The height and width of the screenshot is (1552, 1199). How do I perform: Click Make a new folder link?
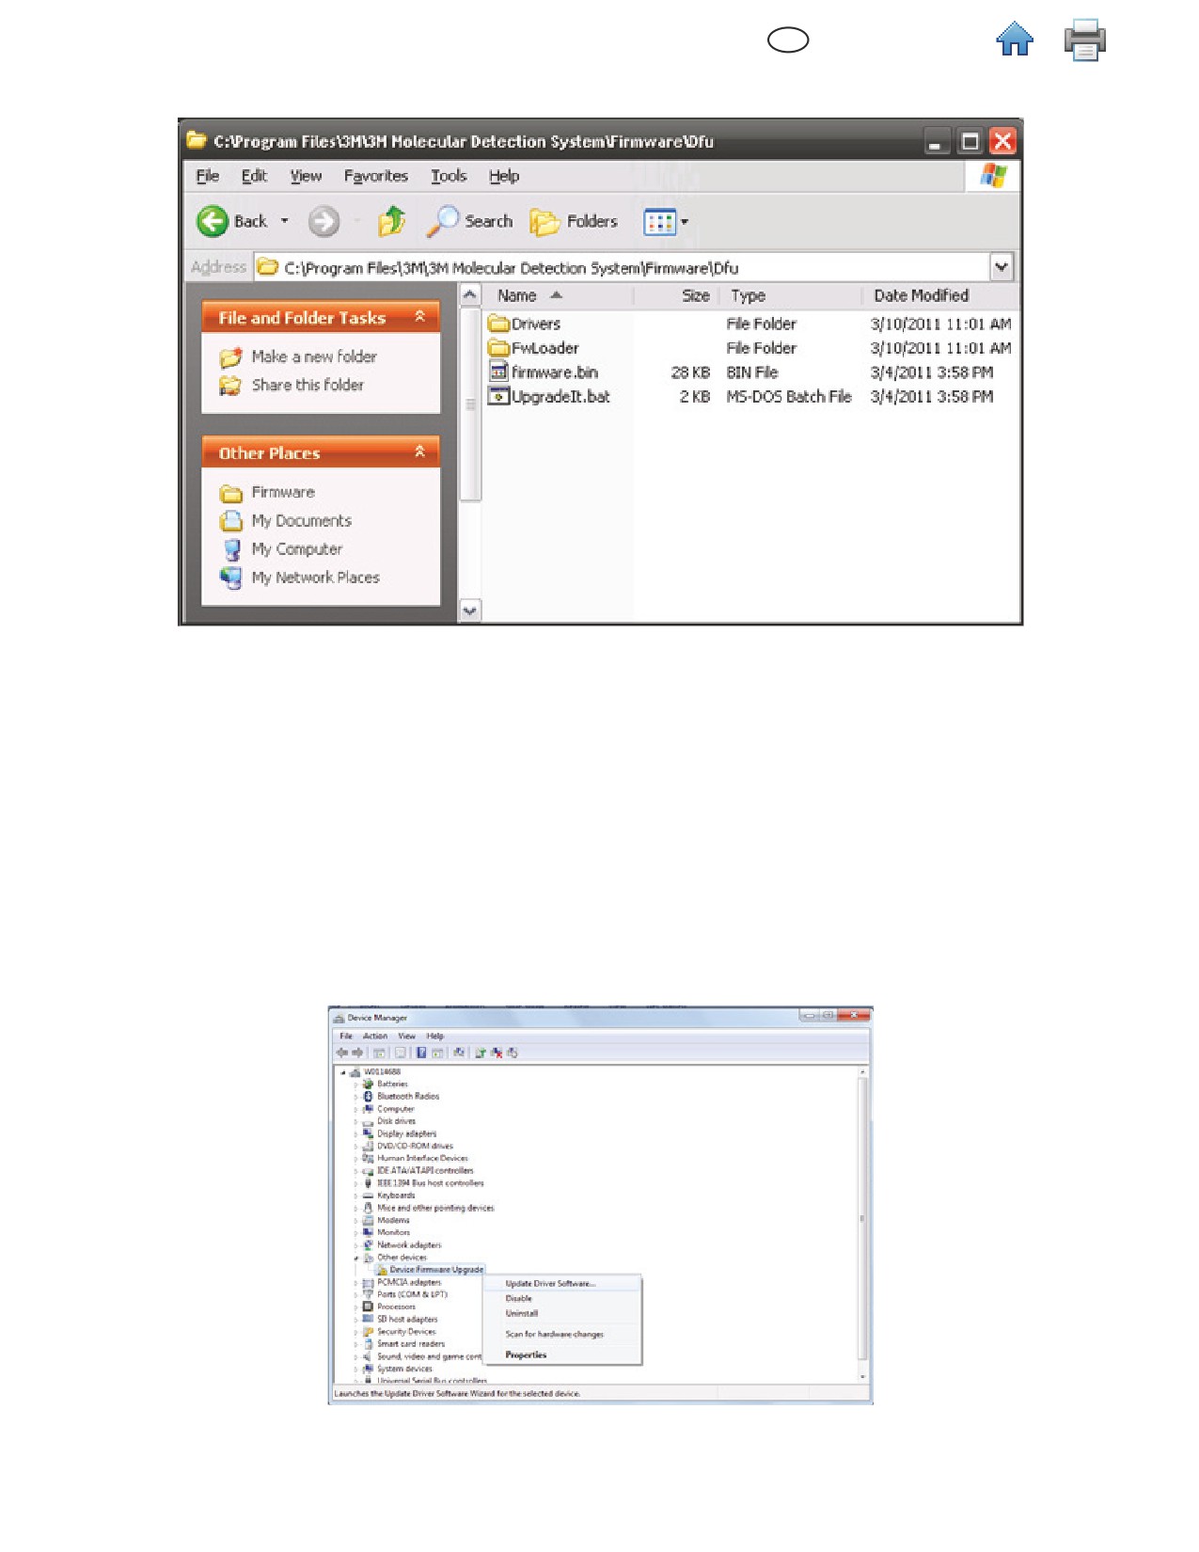click(313, 356)
